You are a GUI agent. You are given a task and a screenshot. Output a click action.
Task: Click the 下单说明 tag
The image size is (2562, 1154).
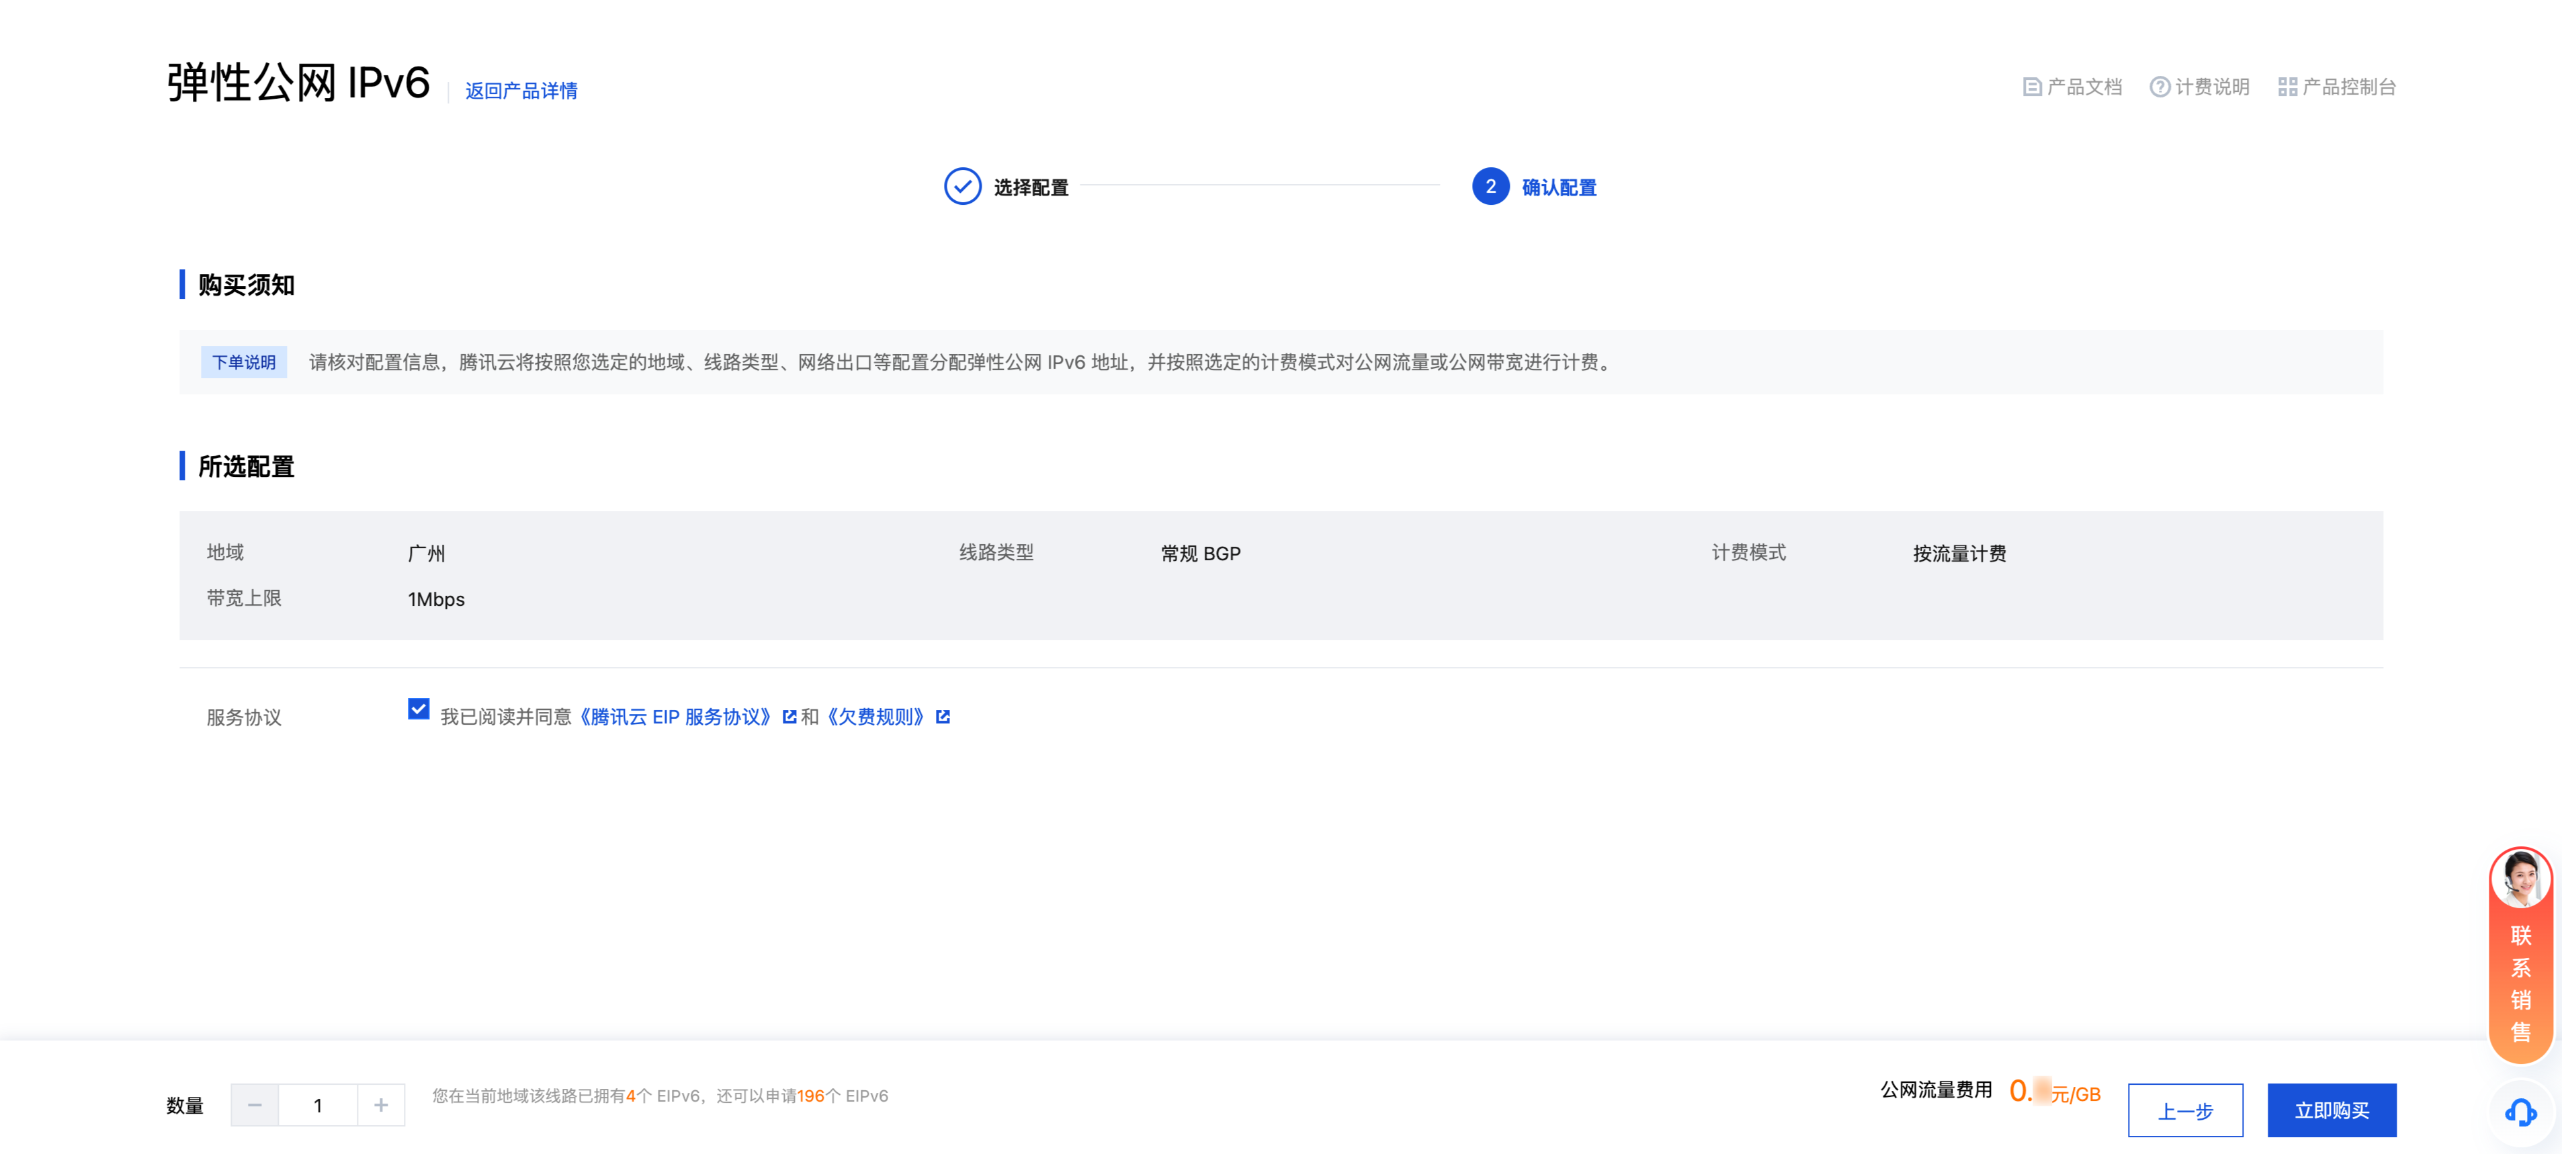[x=244, y=362]
